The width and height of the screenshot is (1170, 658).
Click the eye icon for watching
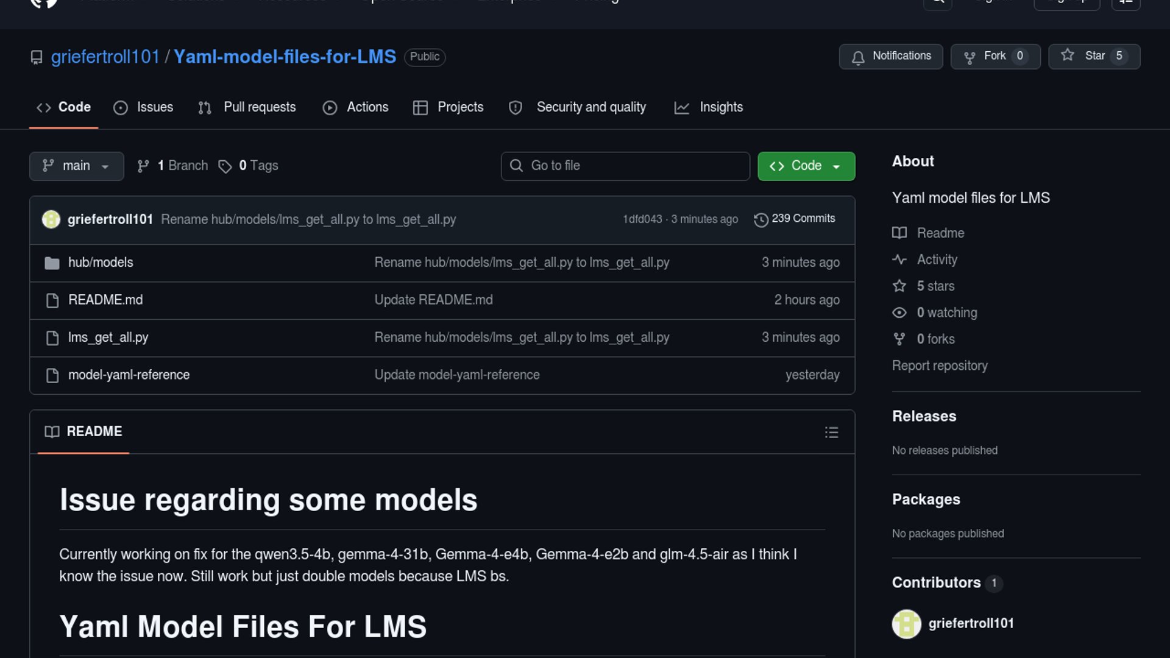click(899, 313)
